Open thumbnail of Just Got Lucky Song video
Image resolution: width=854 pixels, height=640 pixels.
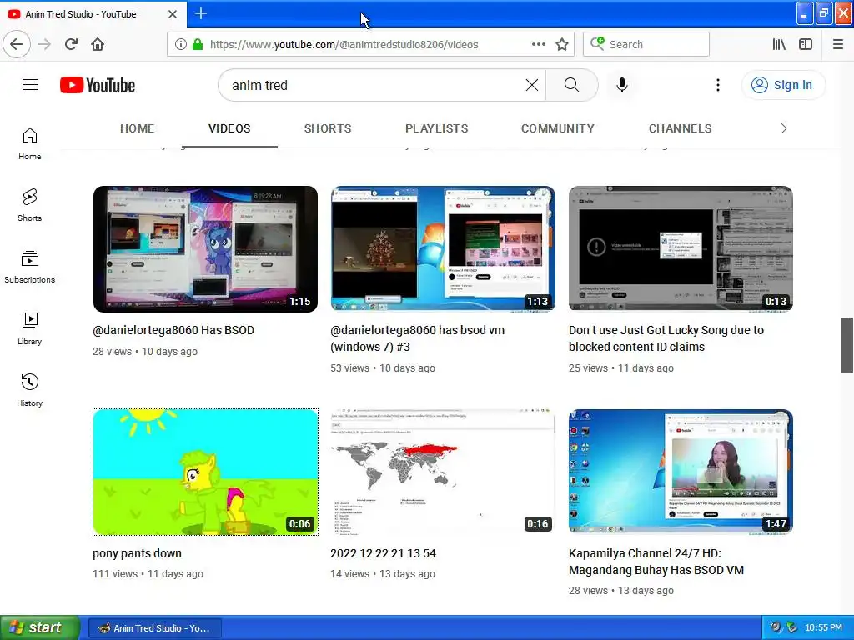coord(681,248)
